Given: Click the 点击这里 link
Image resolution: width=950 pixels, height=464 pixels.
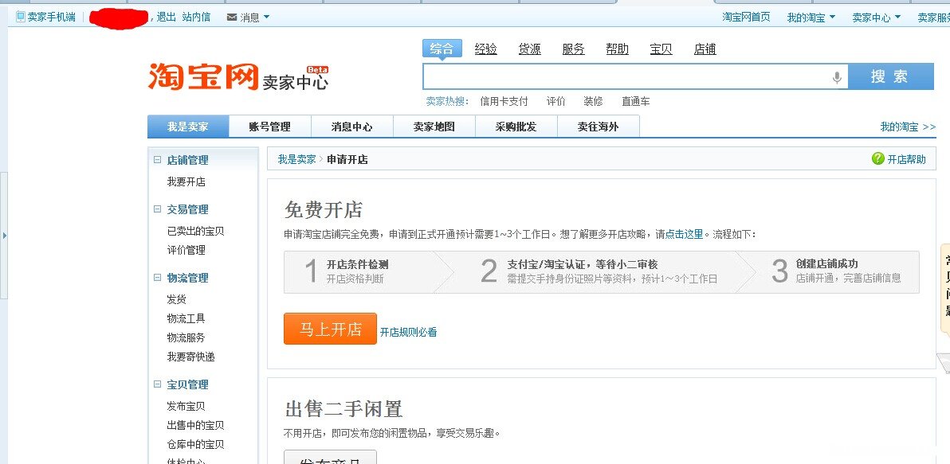Looking at the screenshot, I should [x=684, y=234].
